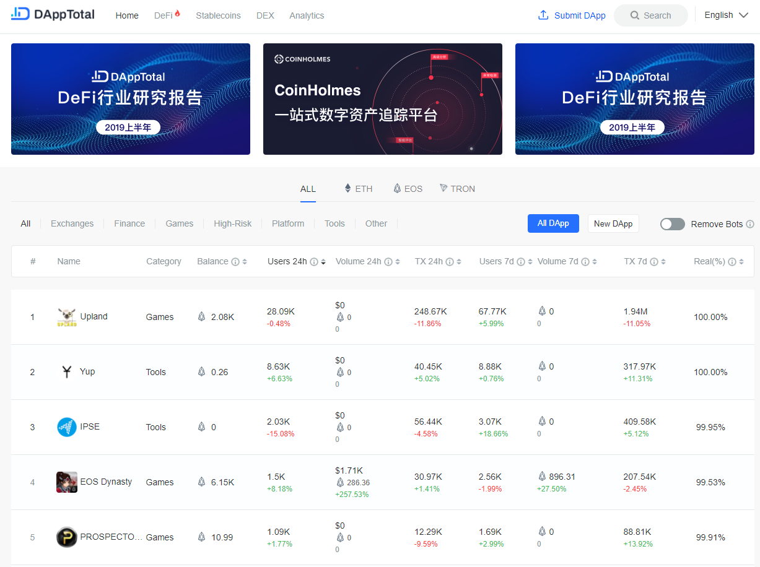Filter the list by Exchanges
The height and width of the screenshot is (567, 760).
[72, 223]
